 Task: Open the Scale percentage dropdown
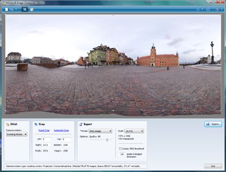point(134,131)
